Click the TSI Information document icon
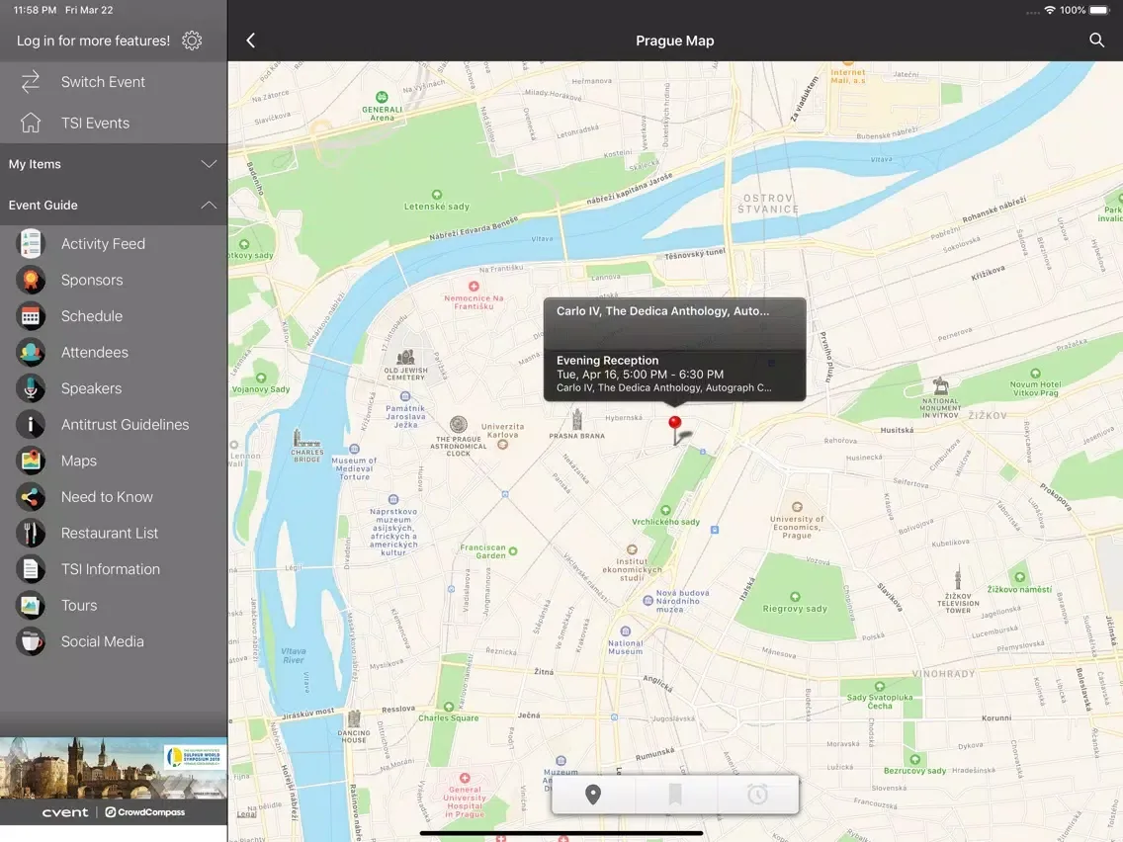This screenshot has height=842, width=1123. point(30,569)
